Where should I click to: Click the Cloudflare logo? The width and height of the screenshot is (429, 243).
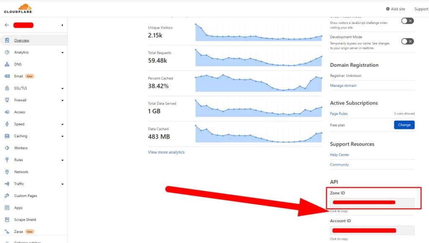click(18, 8)
